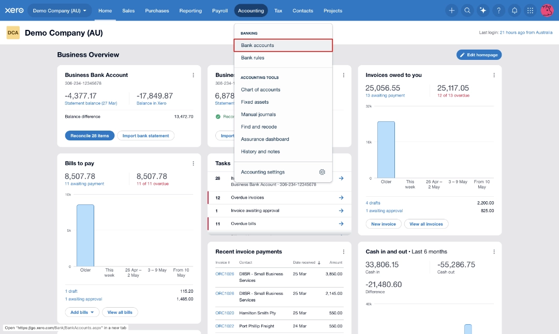
Task: Open 1 draft bills link
Action: [71, 291]
